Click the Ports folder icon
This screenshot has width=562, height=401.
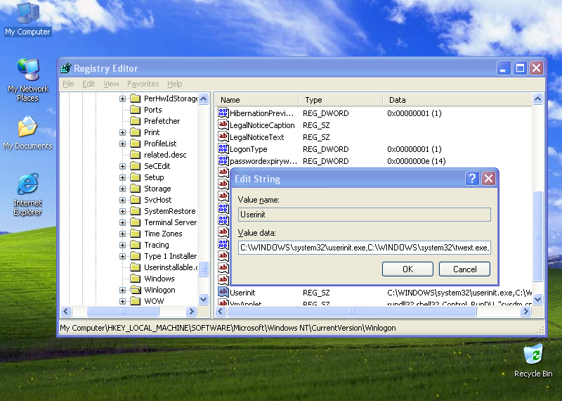135,110
